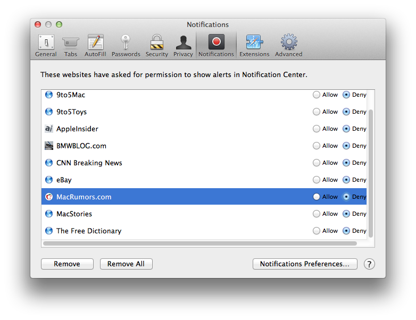The height and width of the screenshot is (320, 416).
Task: Click The Free Dictionary globe icon
Action: pyautogui.click(x=49, y=231)
